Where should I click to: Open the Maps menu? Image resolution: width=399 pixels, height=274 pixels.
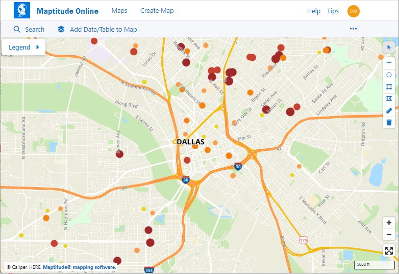(x=119, y=11)
